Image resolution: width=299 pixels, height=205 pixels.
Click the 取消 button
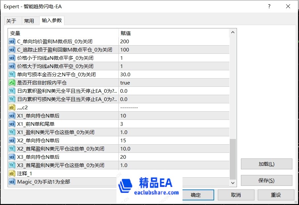[236, 195]
